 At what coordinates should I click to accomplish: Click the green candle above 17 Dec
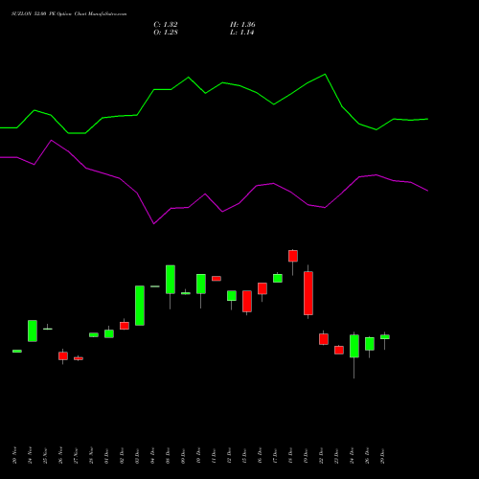click(x=278, y=278)
